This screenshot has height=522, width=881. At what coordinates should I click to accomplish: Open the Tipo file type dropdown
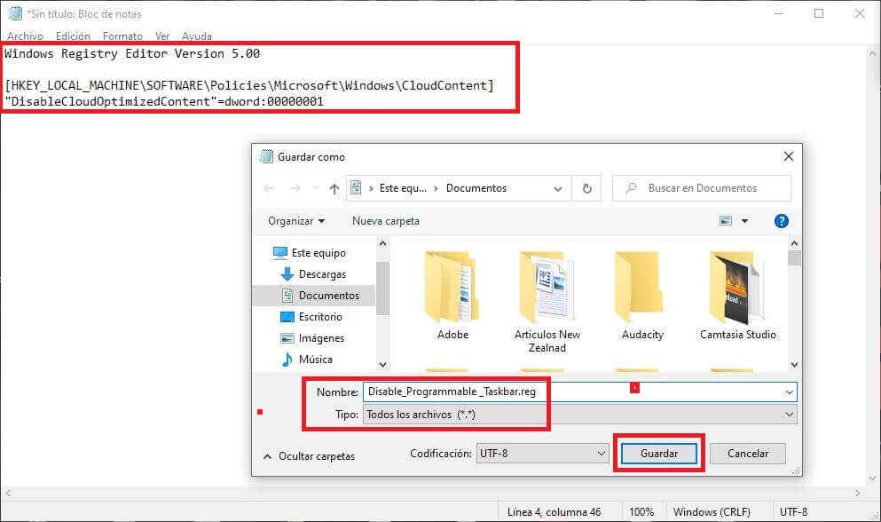click(x=580, y=415)
